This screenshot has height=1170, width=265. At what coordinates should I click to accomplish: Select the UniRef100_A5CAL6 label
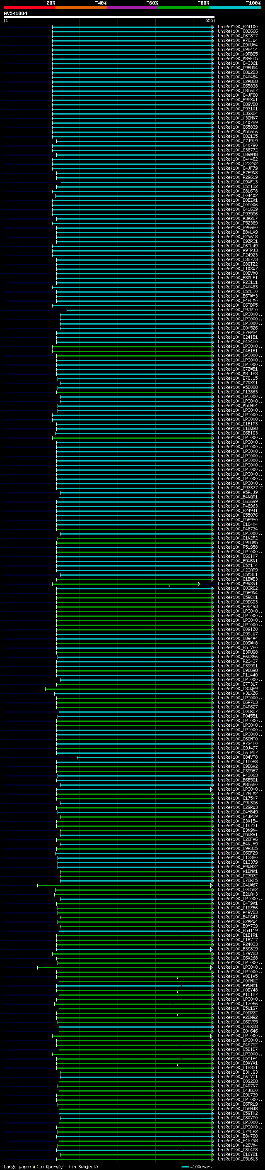[x=238, y=132]
